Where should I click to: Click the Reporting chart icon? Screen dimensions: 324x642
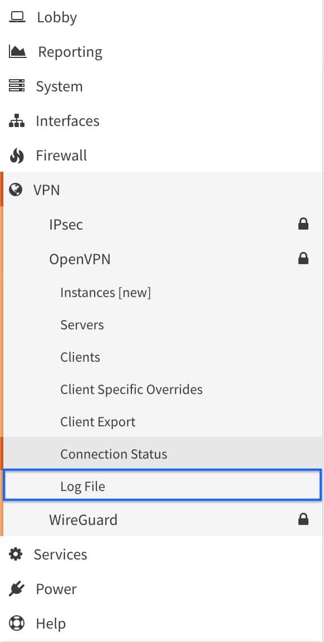17,52
